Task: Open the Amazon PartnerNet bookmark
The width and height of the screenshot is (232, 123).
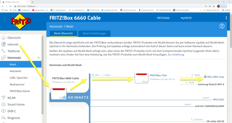Action: pos(182,10)
